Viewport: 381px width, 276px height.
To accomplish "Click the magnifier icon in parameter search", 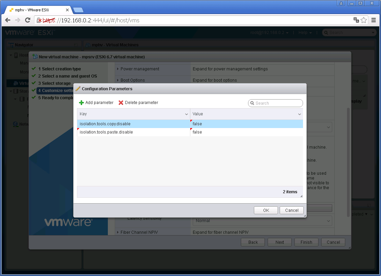I will [252, 103].
